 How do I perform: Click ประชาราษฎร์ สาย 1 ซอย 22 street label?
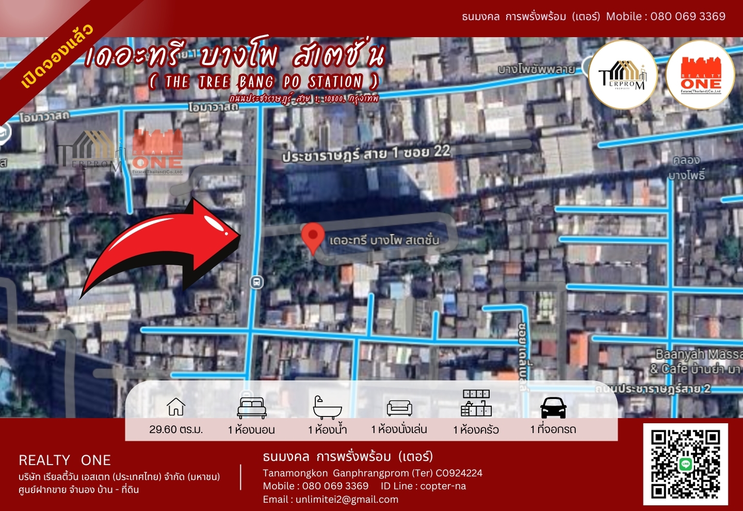point(366,153)
